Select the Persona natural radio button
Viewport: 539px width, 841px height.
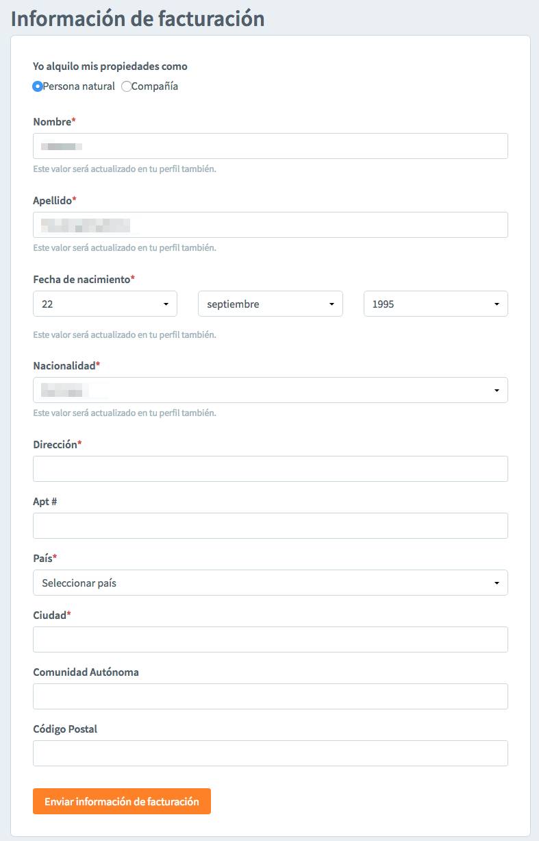(x=38, y=86)
